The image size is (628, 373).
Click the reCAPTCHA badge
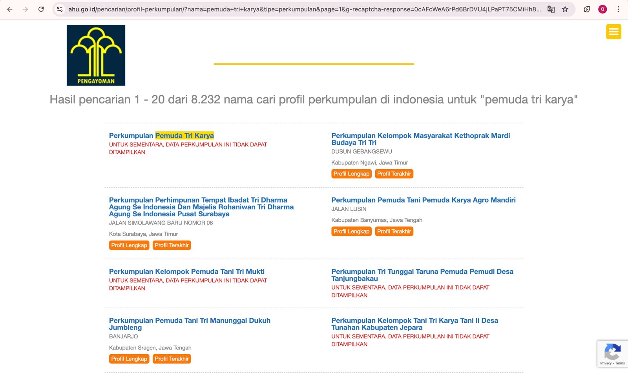(612, 354)
